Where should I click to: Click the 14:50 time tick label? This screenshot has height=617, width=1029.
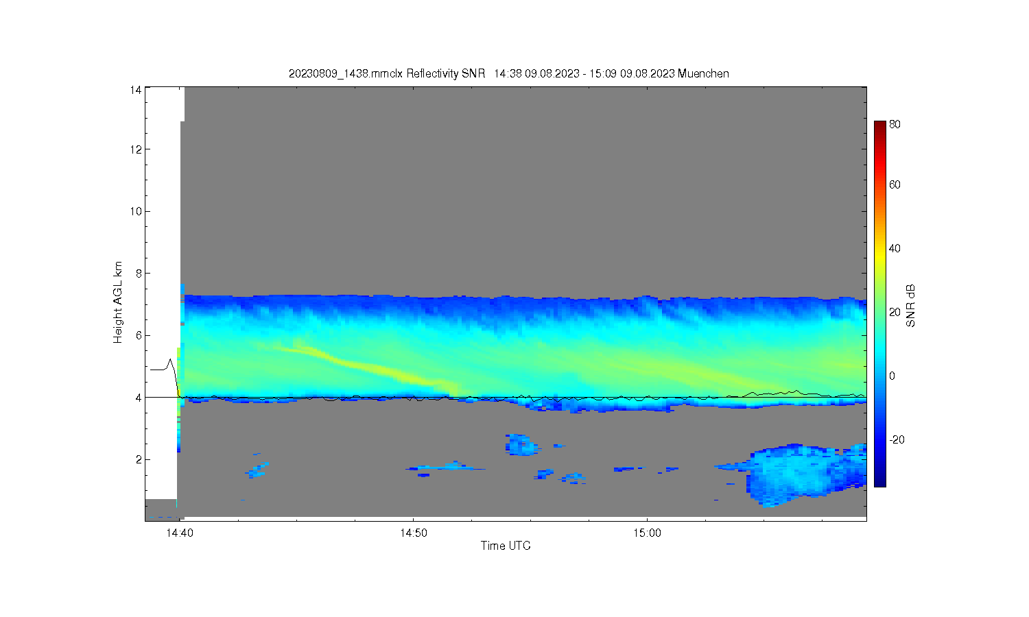click(413, 533)
